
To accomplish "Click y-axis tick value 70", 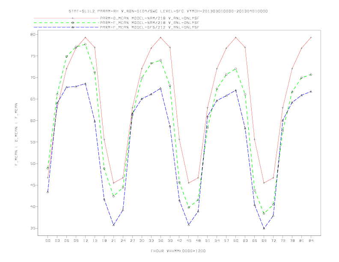I will point(33,77).
